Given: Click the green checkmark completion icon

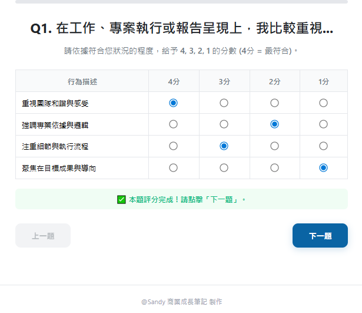Looking at the screenshot, I should tap(121, 199).
